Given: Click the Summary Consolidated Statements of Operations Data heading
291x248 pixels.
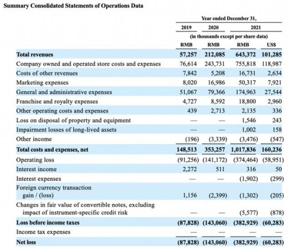Looking at the screenshot, I should [73, 6].
